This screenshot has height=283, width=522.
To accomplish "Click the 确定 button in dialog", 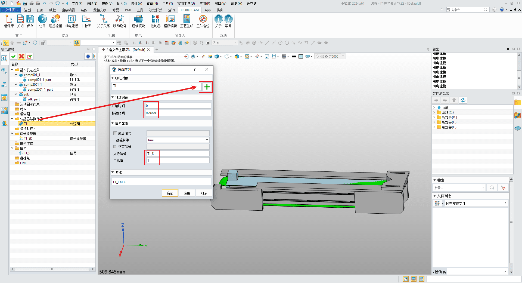I will (170, 193).
